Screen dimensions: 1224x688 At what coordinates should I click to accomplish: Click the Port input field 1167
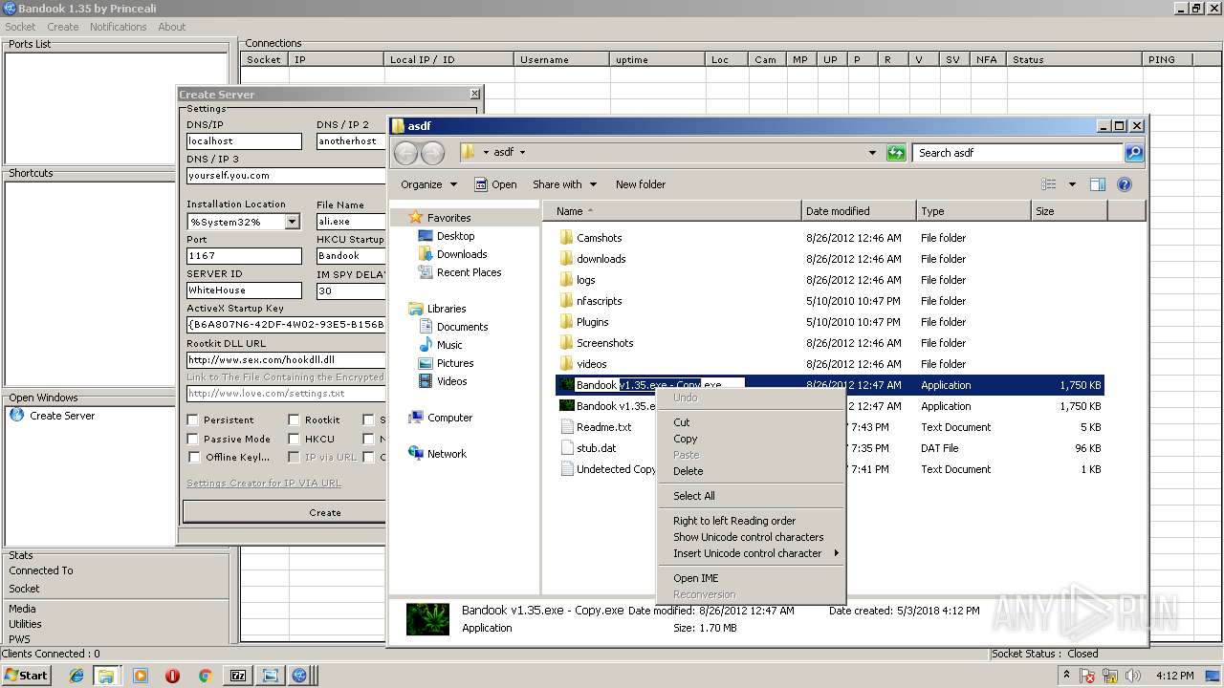click(x=244, y=256)
